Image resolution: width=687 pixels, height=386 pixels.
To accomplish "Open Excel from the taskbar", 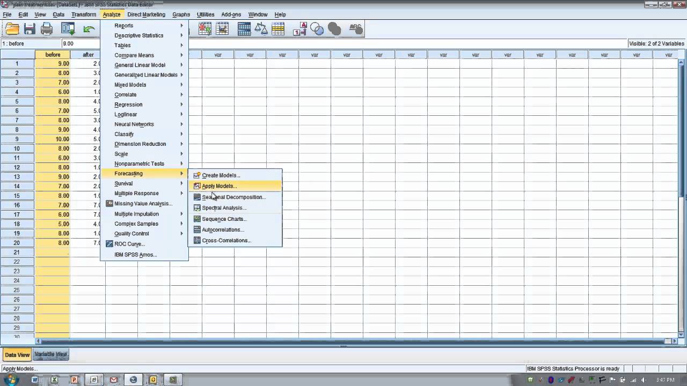I will [x=54, y=380].
